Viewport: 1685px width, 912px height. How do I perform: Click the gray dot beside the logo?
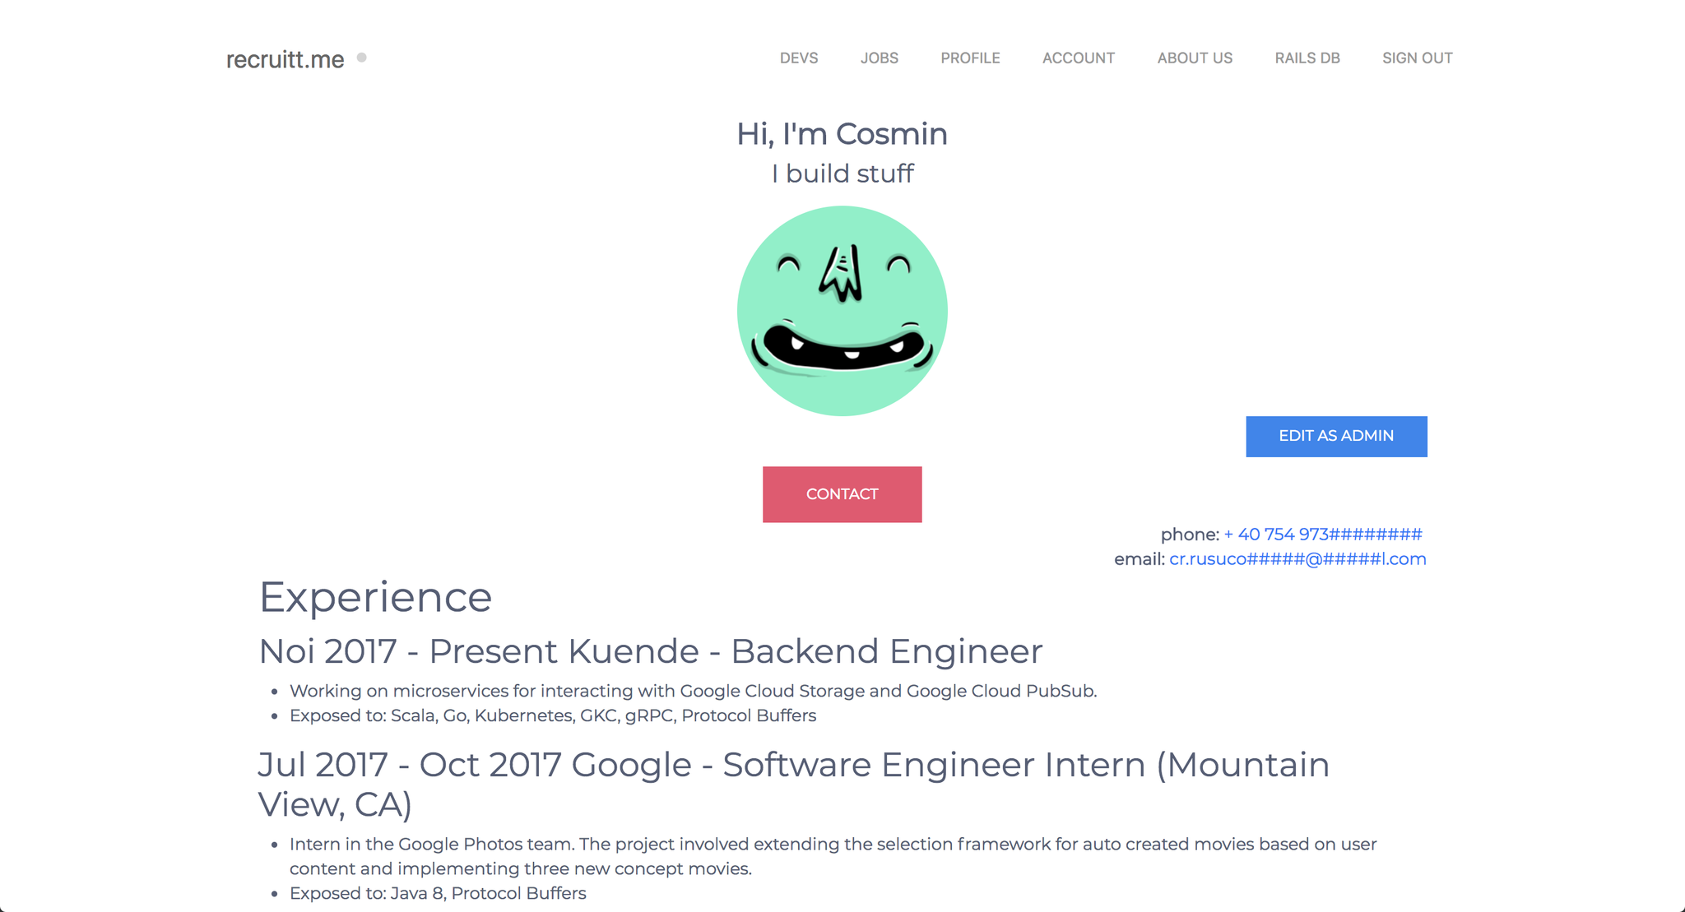click(361, 58)
